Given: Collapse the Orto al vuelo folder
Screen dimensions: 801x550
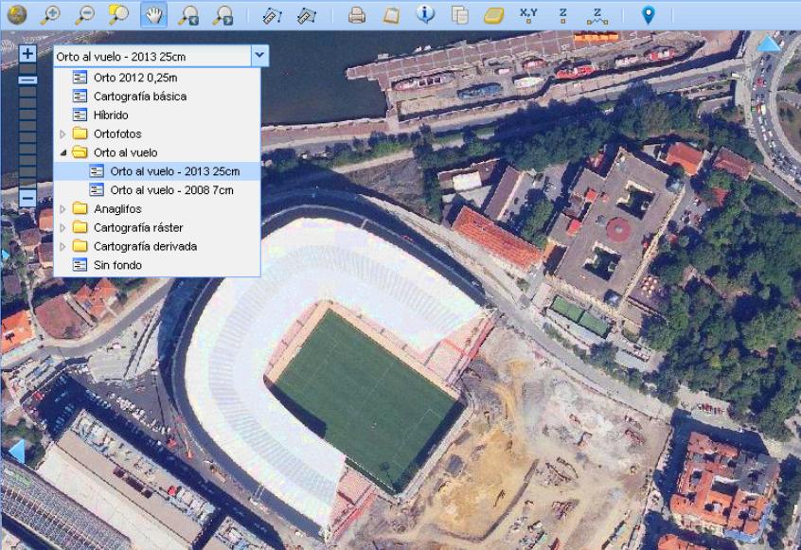Looking at the screenshot, I should pyautogui.click(x=63, y=152).
